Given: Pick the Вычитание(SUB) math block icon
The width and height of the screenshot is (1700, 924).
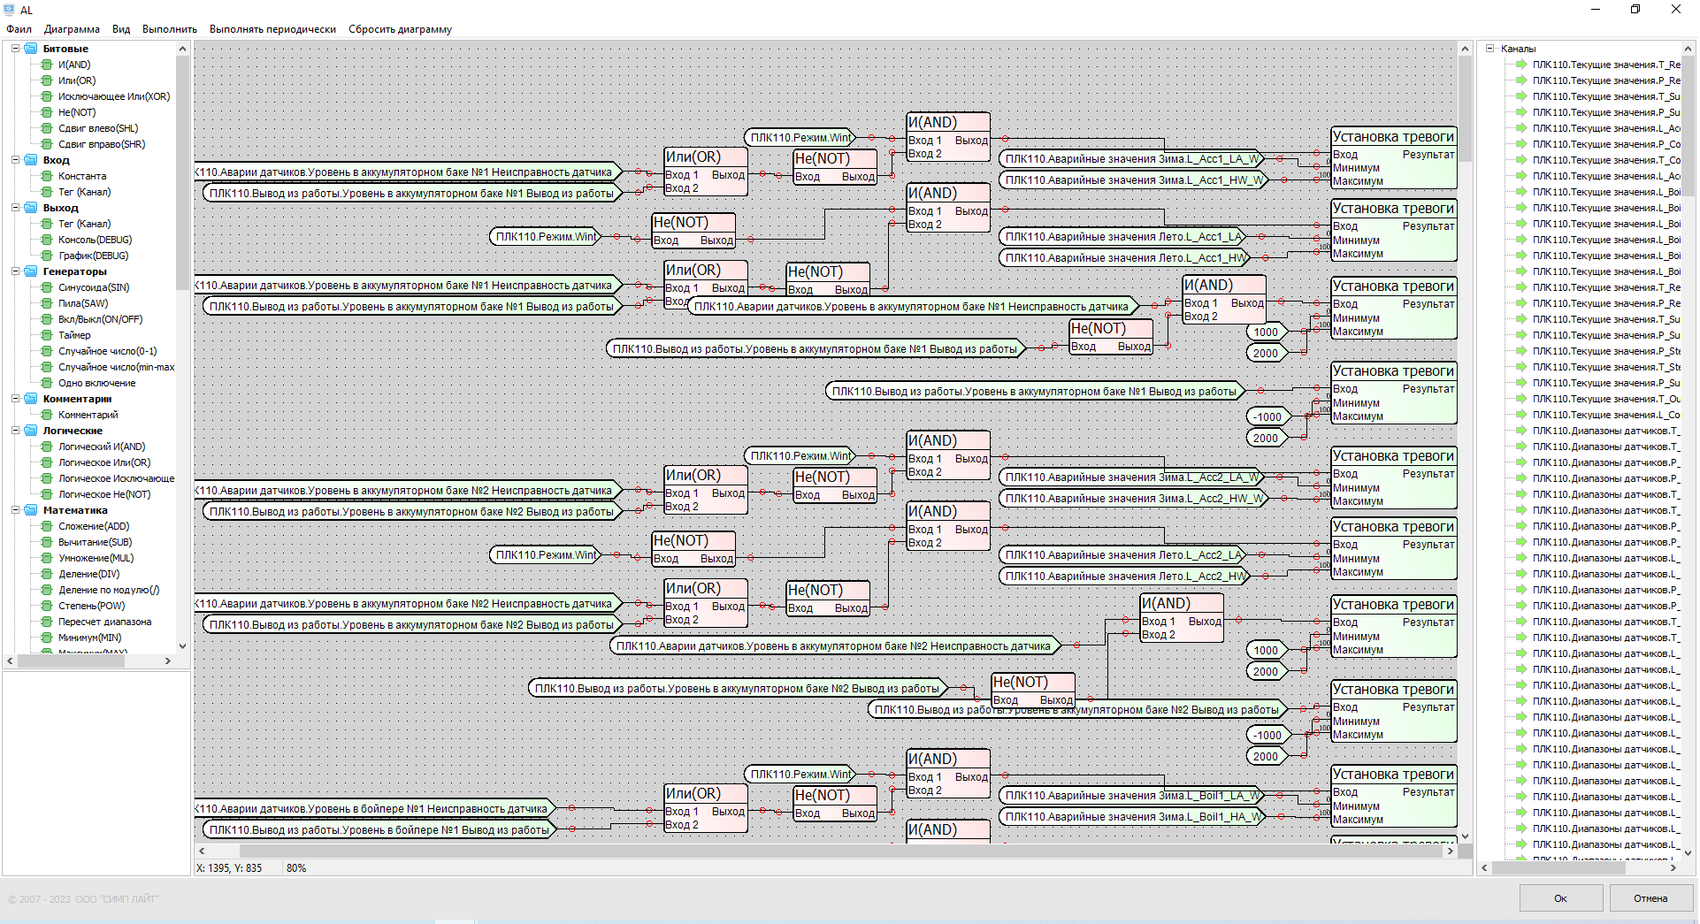Looking at the screenshot, I should pyautogui.click(x=47, y=542).
